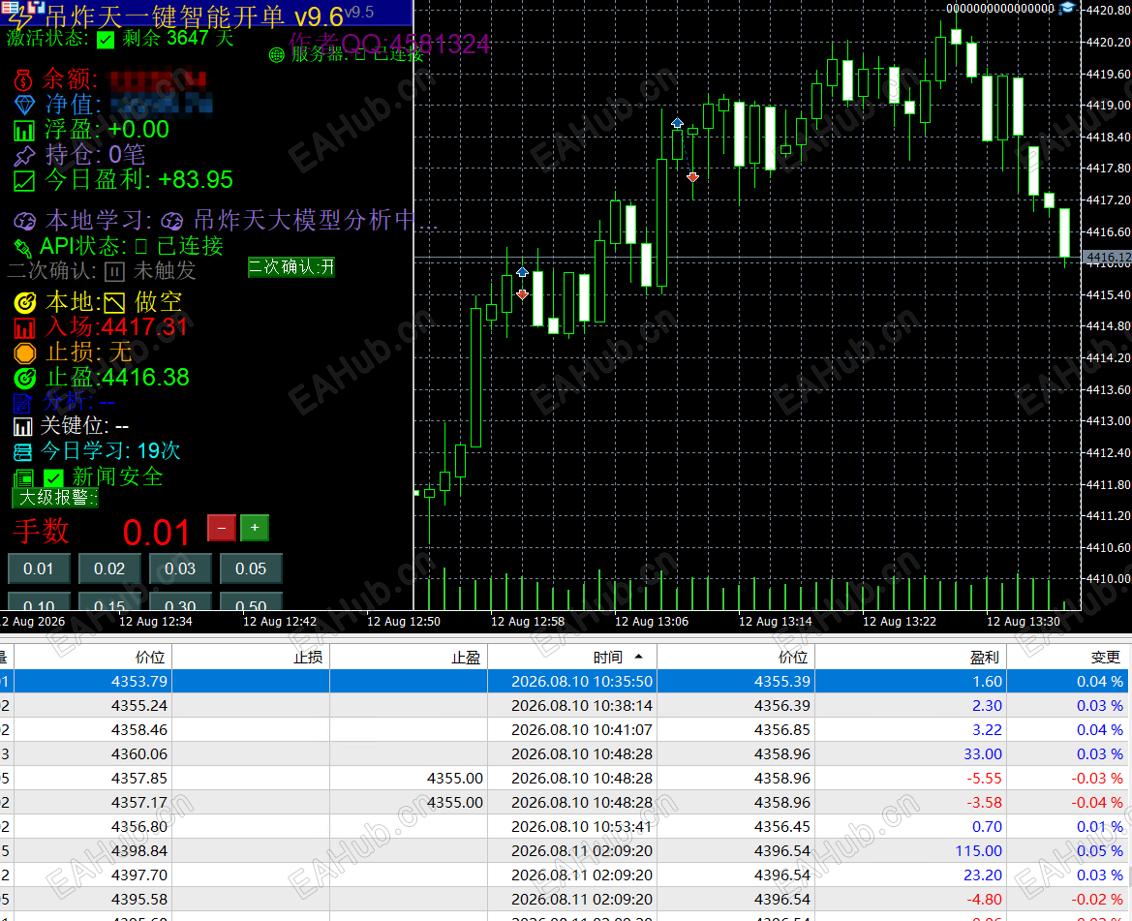1132x921 pixels.
Task: Select the 0.01 lot preset button
Action: coord(39,568)
